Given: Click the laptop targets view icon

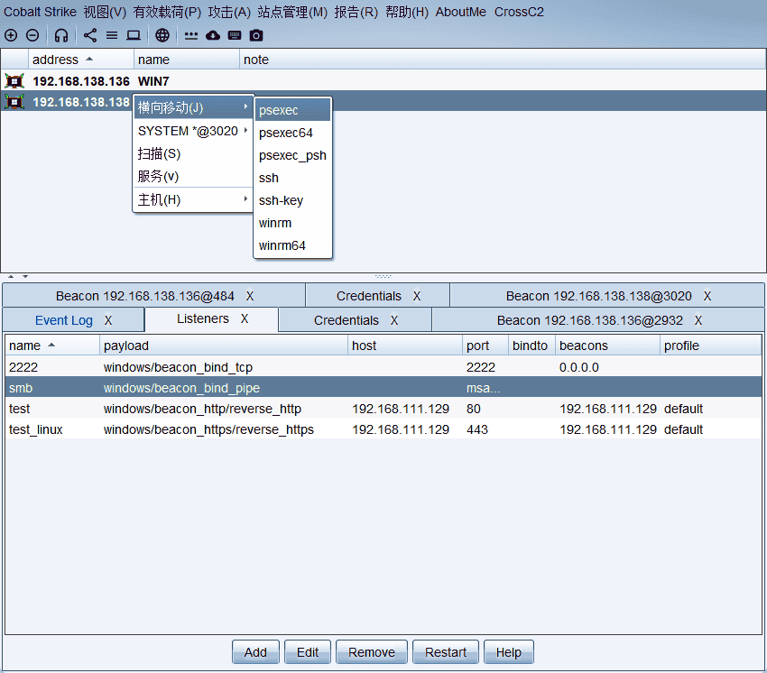Looking at the screenshot, I should (x=134, y=35).
